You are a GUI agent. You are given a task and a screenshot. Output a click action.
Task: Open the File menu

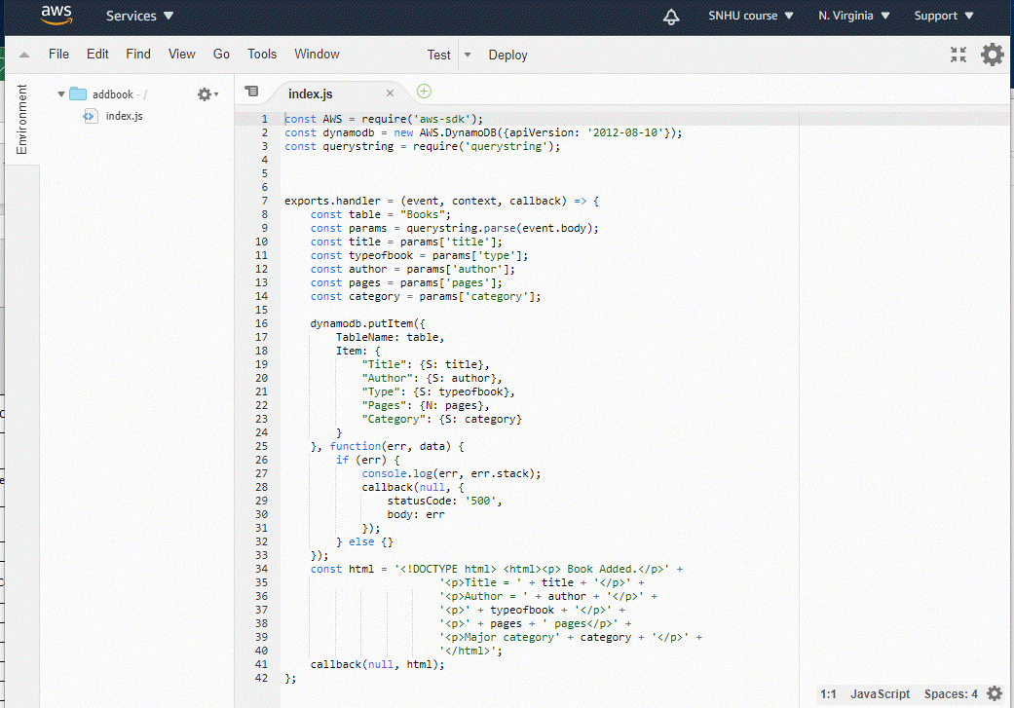click(x=58, y=55)
